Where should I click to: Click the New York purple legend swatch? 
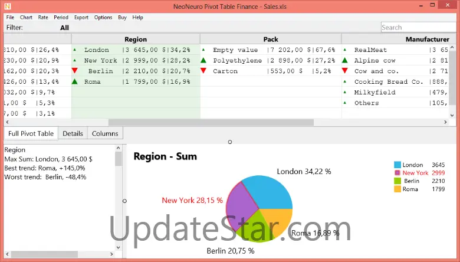pos(397,173)
